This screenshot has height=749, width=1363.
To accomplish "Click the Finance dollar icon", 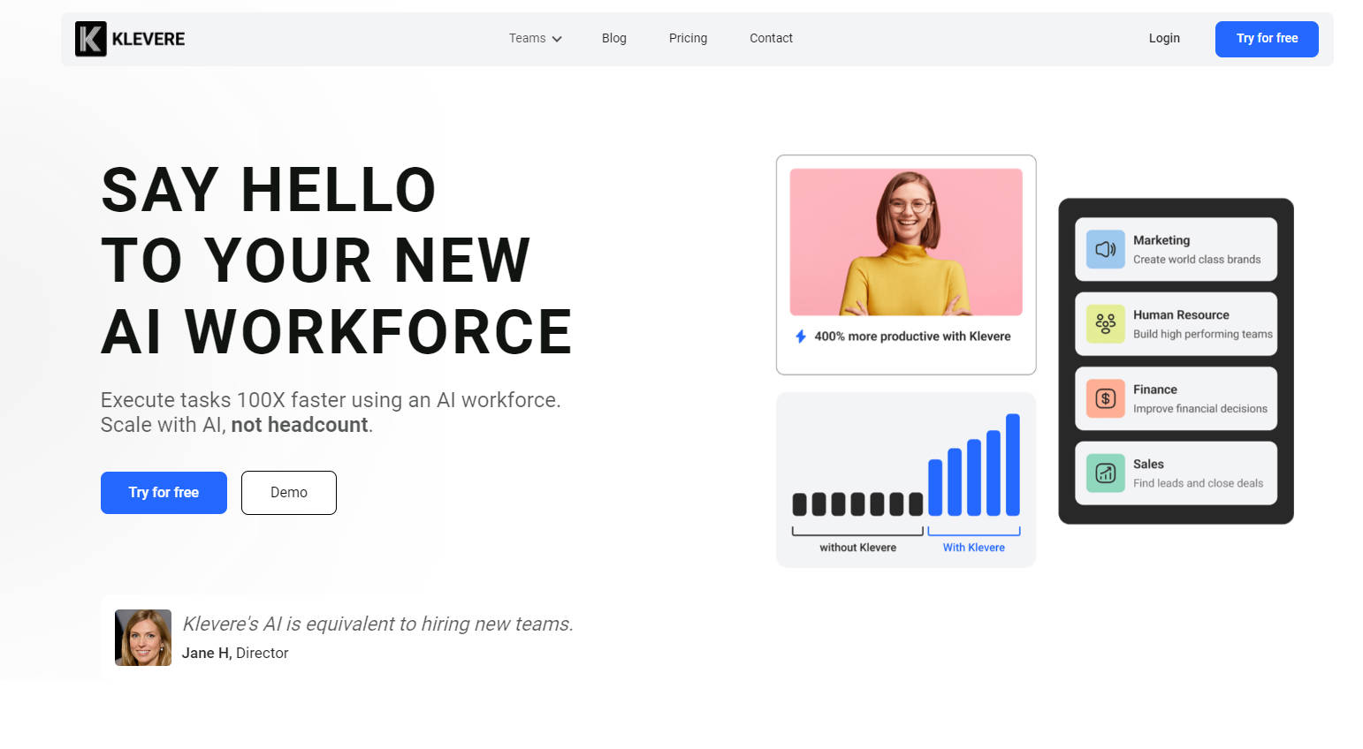I will [1105, 398].
